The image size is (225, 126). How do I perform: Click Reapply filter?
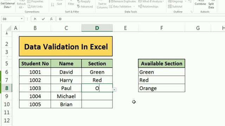click(x=84, y=1)
